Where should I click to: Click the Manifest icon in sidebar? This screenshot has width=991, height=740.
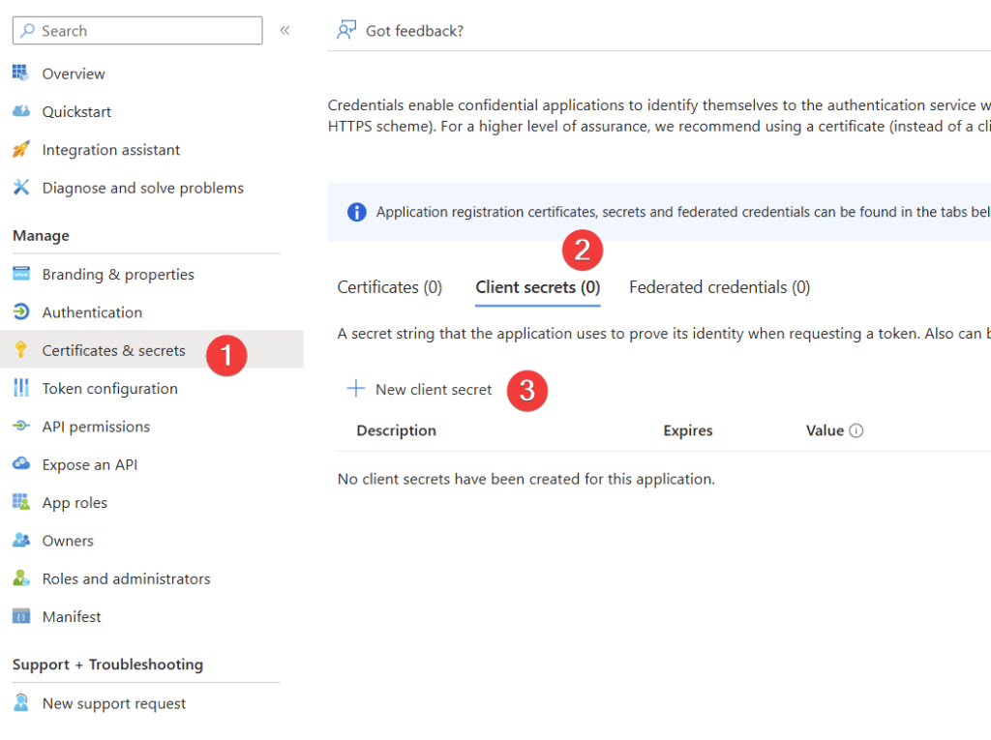click(x=21, y=616)
